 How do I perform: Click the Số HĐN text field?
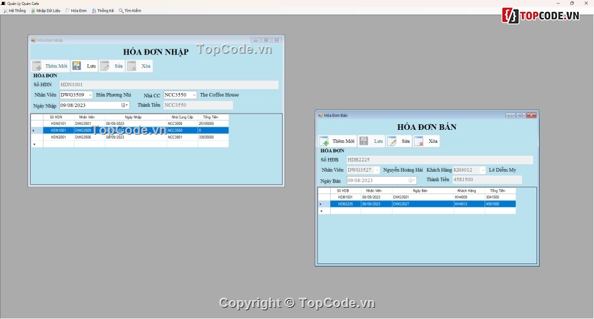tap(168, 85)
